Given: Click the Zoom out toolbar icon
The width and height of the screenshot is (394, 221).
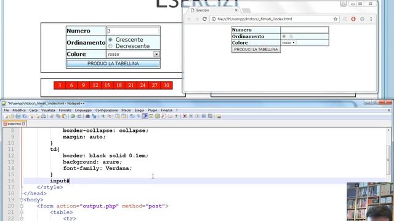Looking at the screenshot, I should pos(110,116).
